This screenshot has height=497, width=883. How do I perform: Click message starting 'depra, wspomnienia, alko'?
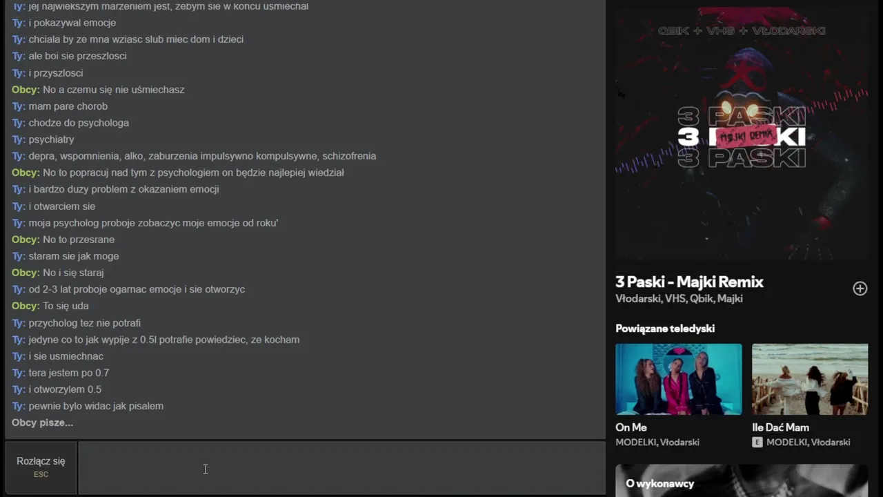[194, 156]
